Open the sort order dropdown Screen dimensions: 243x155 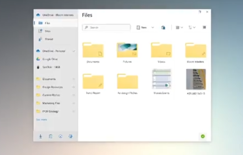(192, 27)
